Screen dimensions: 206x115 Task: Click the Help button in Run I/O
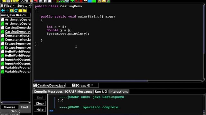pos(40,110)
